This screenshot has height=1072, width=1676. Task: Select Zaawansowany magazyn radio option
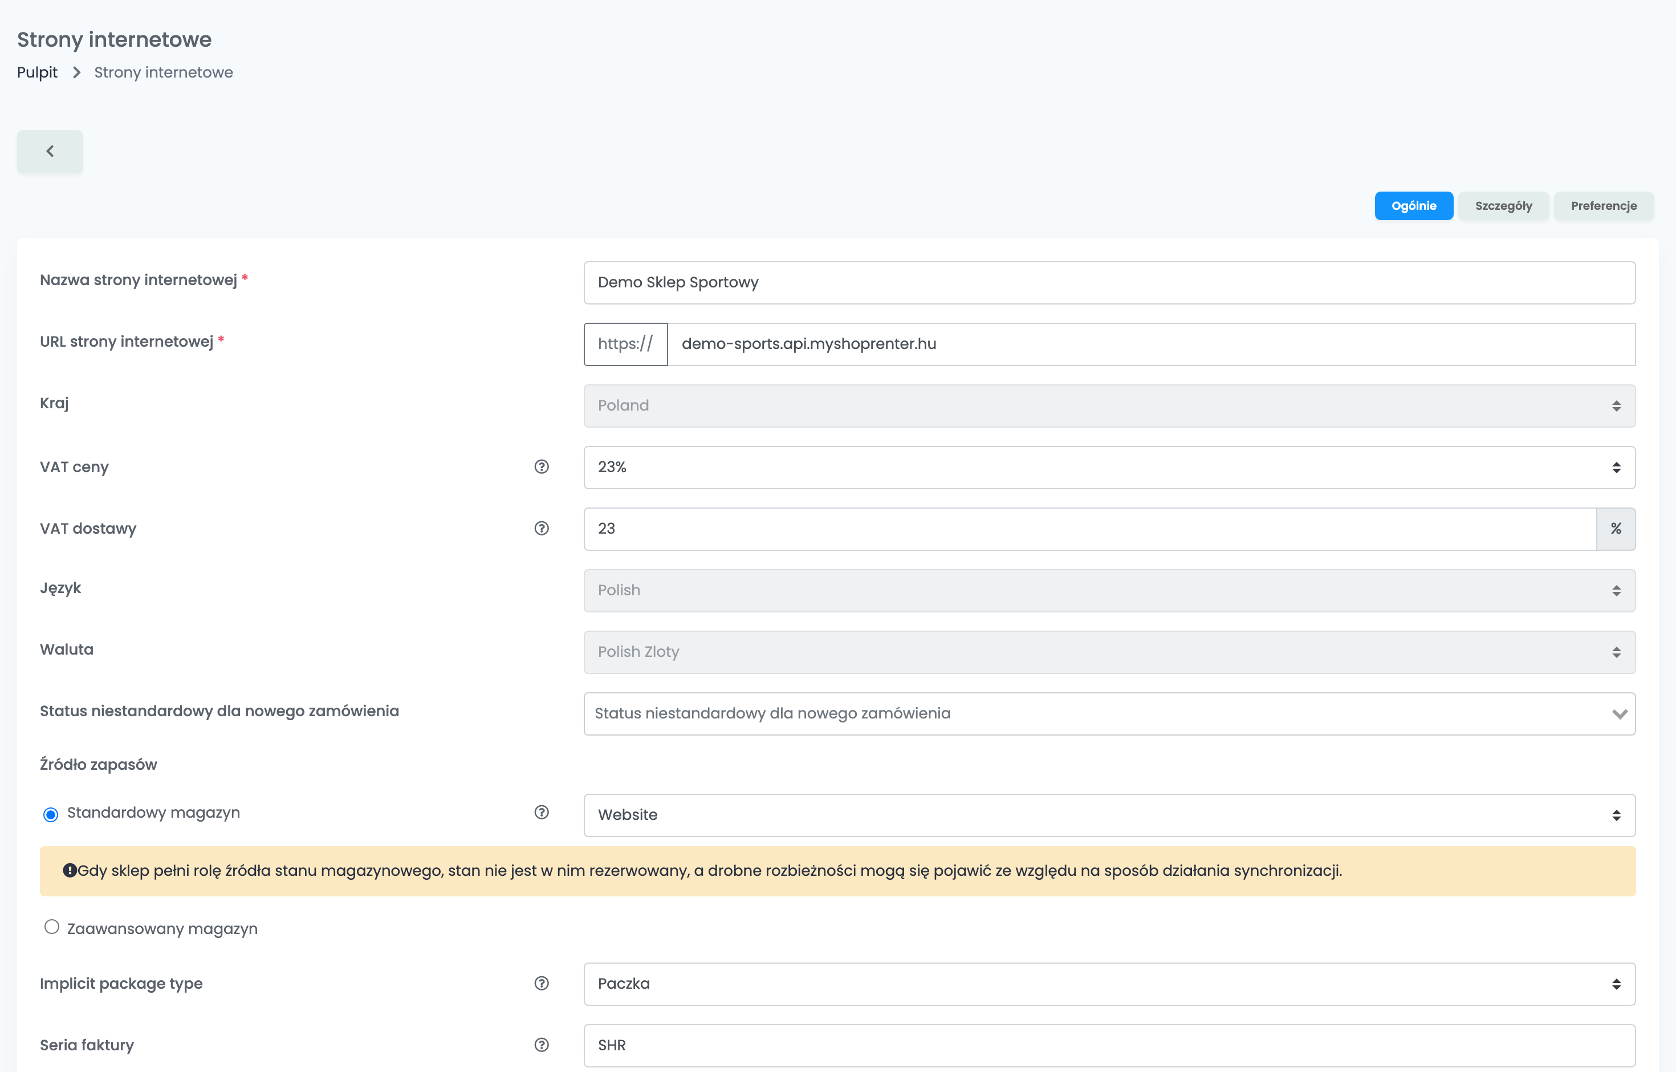(51, 927)
